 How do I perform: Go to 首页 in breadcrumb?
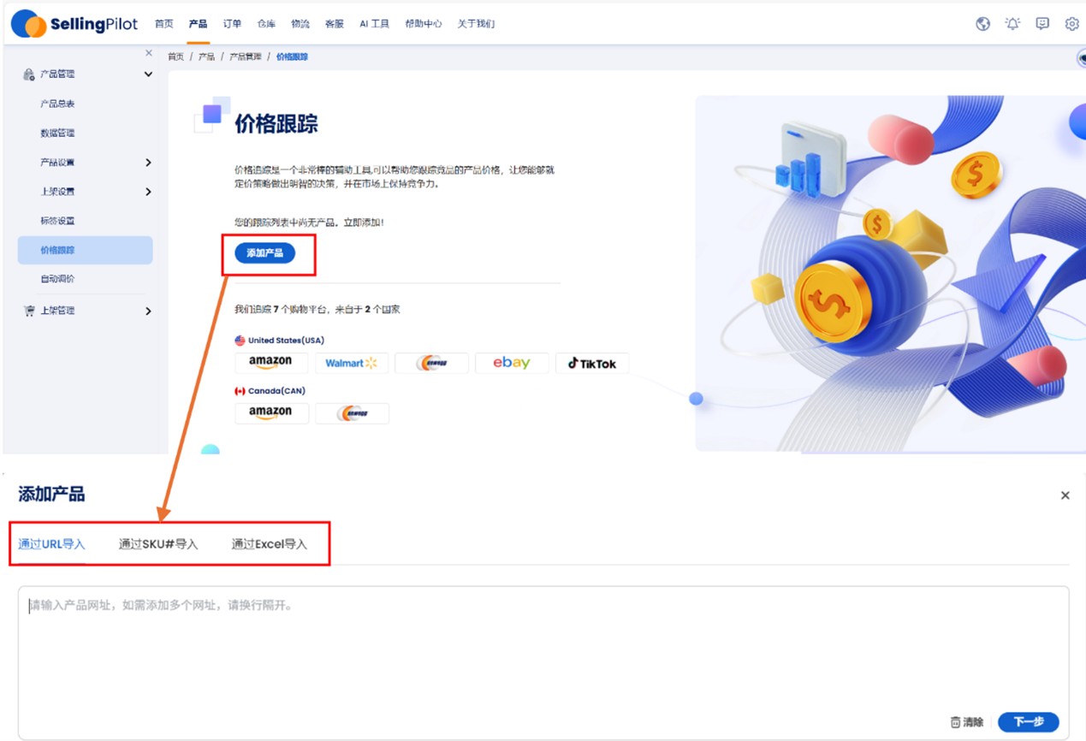click(175, 57)
